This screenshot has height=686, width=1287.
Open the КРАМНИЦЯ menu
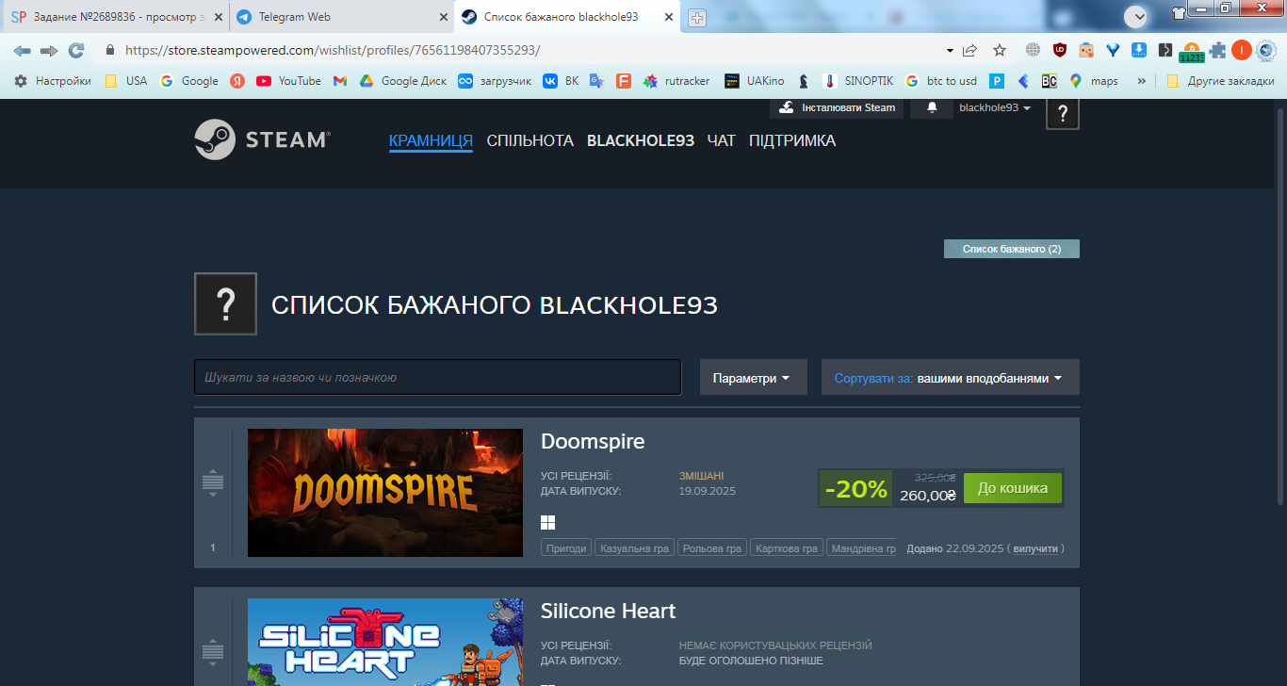point(431,140)
